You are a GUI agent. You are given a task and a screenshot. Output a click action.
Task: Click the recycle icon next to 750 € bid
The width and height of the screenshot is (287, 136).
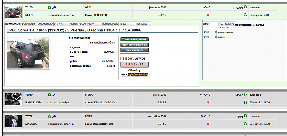pos(246,116)
